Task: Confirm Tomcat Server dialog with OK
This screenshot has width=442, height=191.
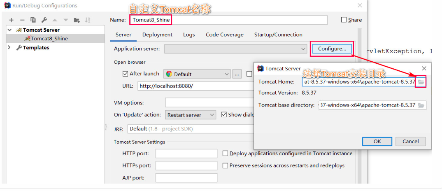Action: 377,141
